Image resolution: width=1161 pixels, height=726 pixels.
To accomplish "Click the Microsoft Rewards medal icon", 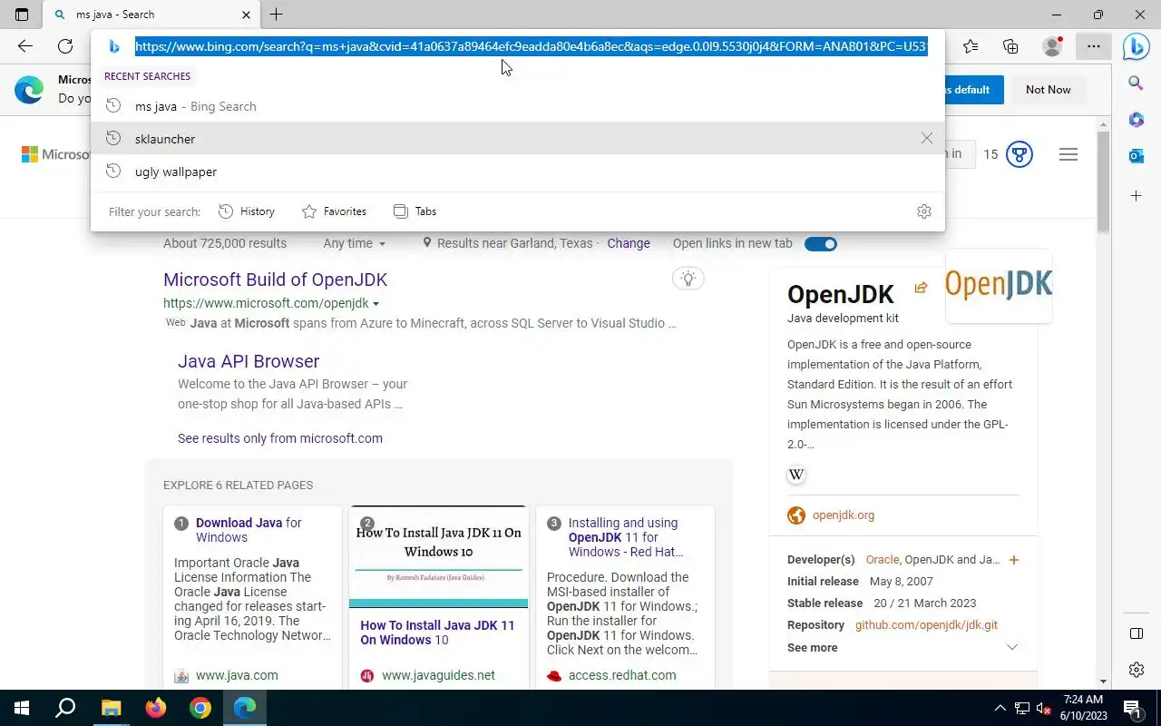I will click(x=1020, y=154).
